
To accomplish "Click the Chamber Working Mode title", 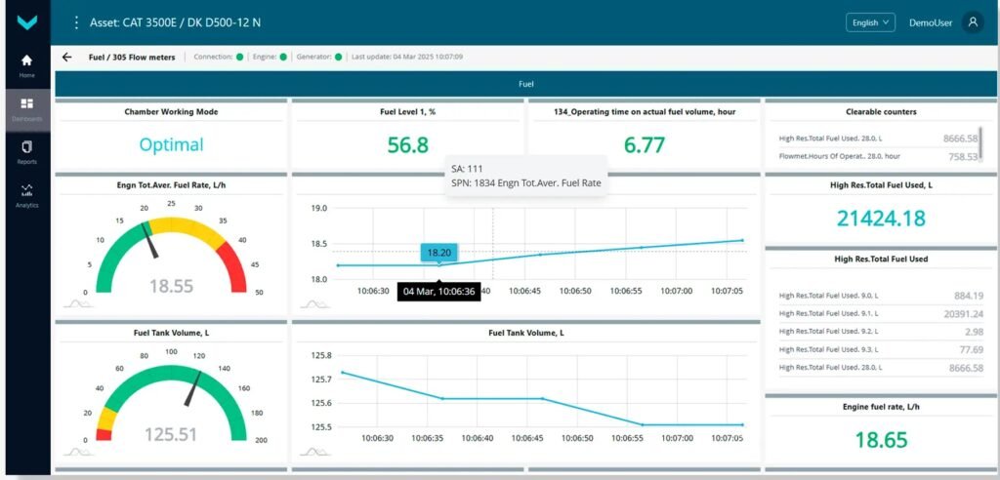I will coord(171,111).
